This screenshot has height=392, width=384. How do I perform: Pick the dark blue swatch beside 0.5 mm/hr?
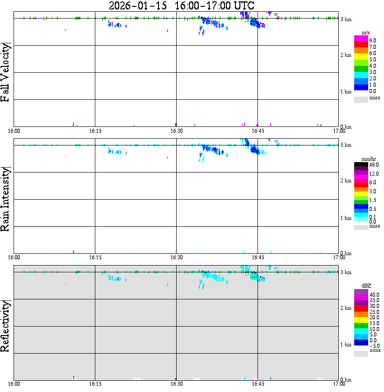[x=361, y=206]
